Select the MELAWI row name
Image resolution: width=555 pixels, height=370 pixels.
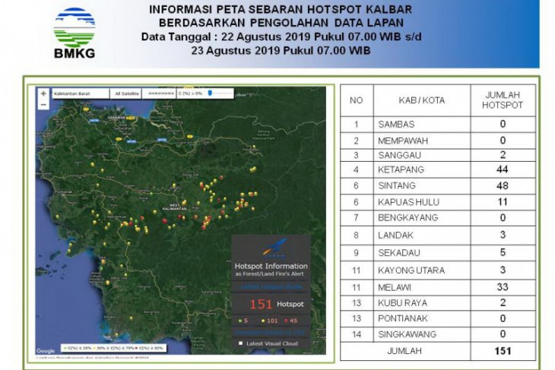click(395, 288)
